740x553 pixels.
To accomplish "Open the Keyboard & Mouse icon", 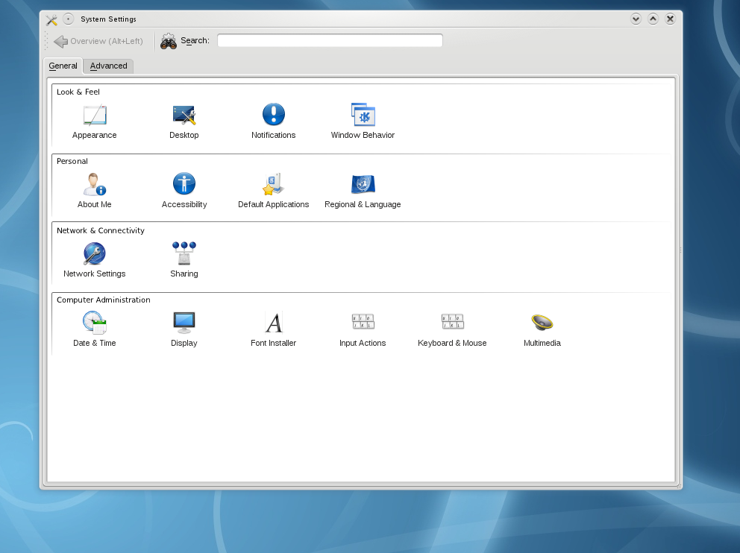I will click(x=453, y=321).
